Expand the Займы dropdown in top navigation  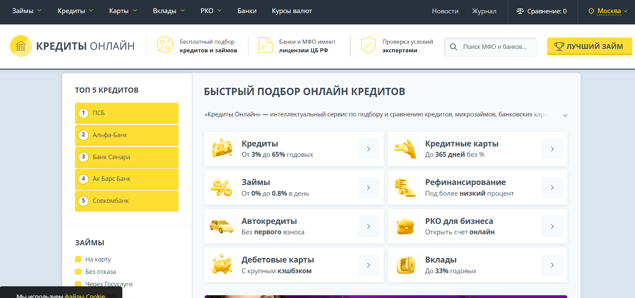[27, 11]
